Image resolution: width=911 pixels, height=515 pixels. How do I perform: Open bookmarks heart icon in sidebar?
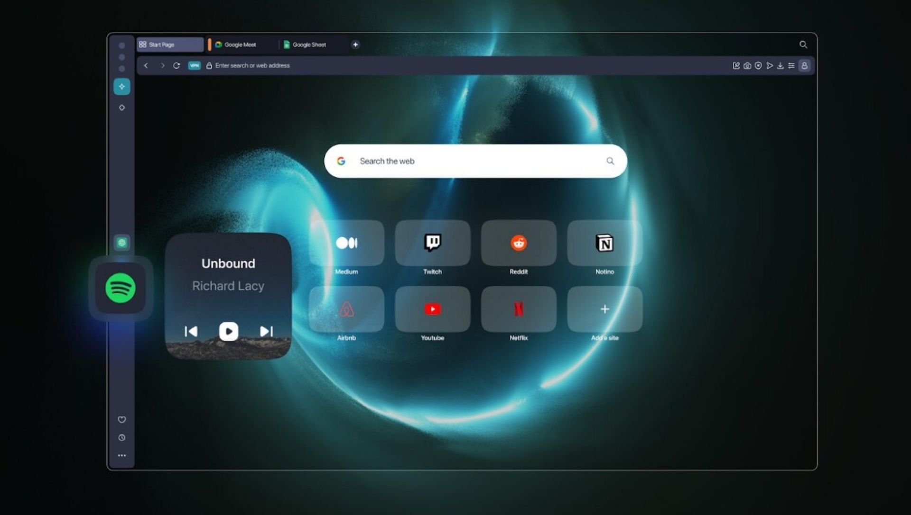(x=122, y=420)
